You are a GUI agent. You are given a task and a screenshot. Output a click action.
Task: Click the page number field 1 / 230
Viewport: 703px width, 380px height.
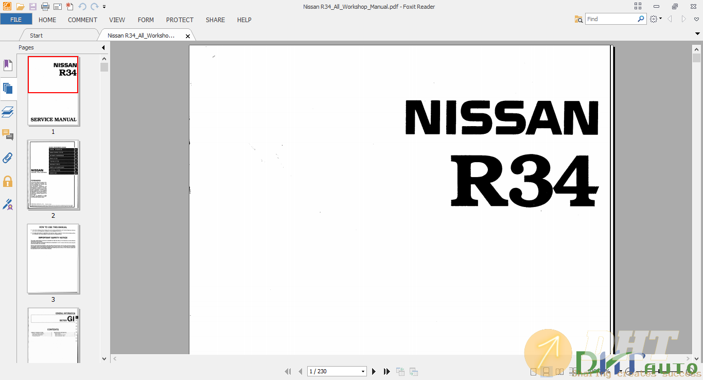[333, 371]
